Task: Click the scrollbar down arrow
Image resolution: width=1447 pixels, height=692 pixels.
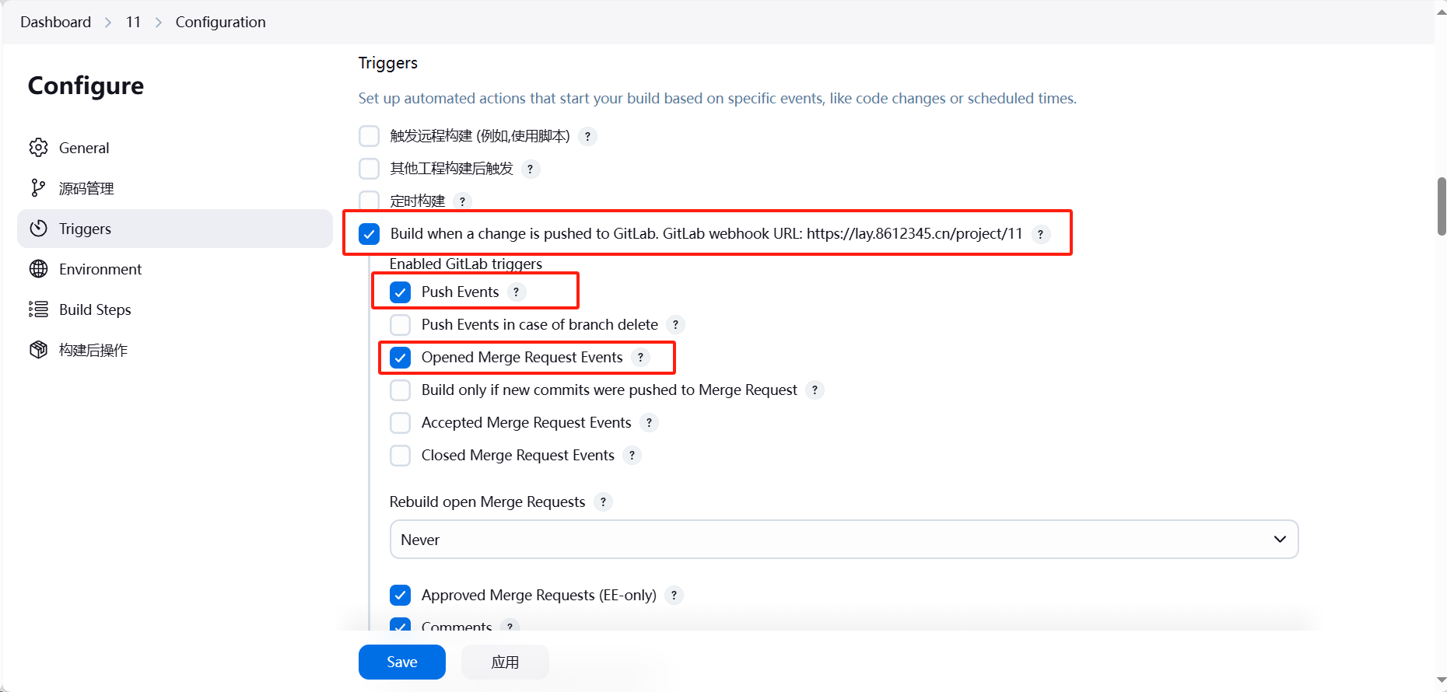Action: [x=1442, y=681]
